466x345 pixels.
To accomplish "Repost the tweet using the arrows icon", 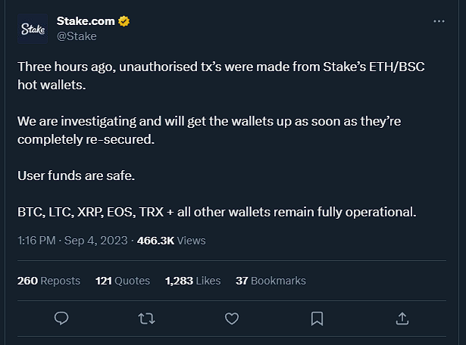I will tap(146, 319).
